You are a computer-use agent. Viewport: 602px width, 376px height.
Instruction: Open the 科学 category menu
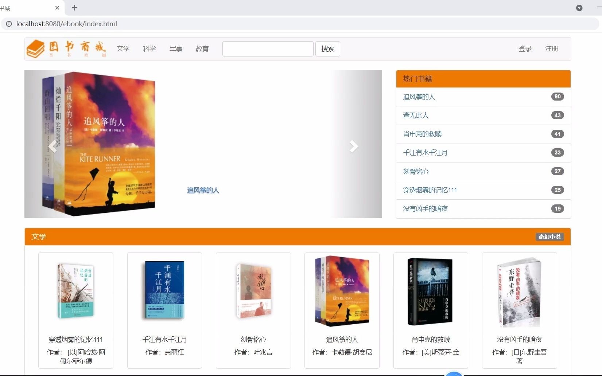149,48
